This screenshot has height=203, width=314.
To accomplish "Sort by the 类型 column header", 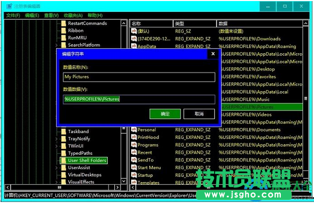I will coord(195,24).
